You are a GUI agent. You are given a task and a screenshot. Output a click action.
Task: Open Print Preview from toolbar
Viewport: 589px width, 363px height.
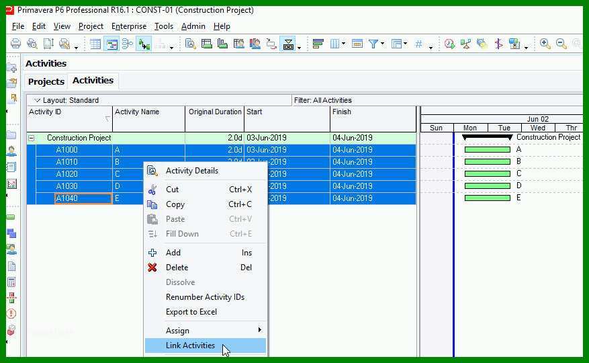[x=32, y=44]
